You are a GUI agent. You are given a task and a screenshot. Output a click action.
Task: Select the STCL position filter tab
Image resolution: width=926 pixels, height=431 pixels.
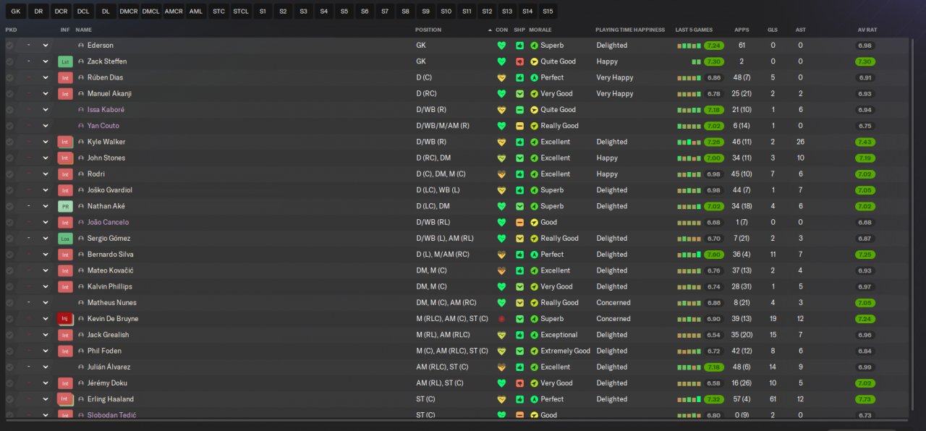click(241, 12)
